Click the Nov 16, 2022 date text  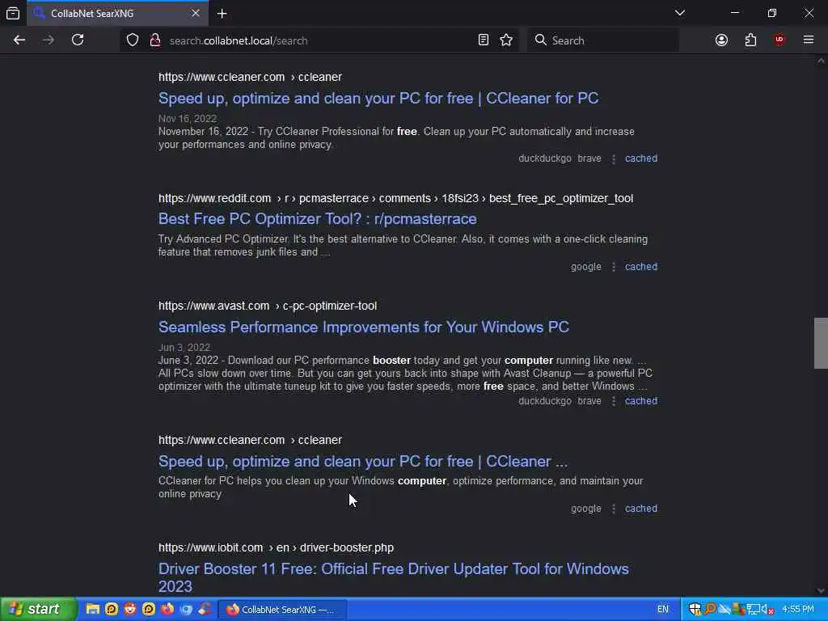point(188,119)
